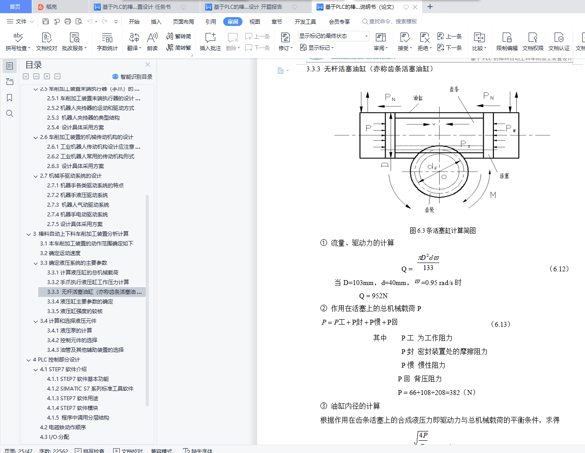
Task: Open the 文档校对 proofreading tool
Action: point(47,42)
